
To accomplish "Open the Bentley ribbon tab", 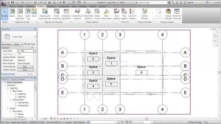I will click(102, 7).
